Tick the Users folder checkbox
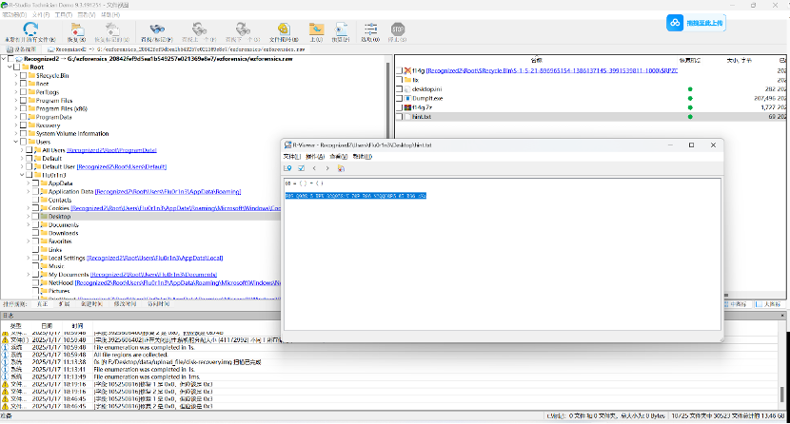This screenshot has width=790, height=424. click(x=23, y=142)
